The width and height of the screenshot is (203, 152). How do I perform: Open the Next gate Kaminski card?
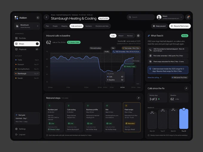tap(27, 118)
